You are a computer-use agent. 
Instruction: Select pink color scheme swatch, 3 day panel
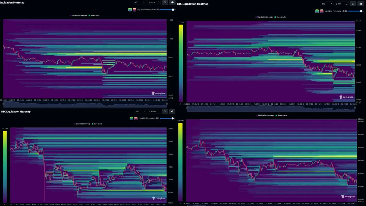(x=321, y=11)
